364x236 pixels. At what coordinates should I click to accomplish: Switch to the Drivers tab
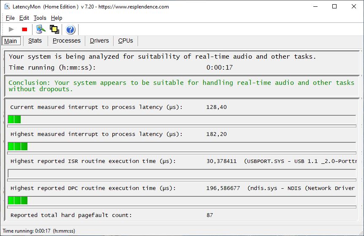[100, 41]
